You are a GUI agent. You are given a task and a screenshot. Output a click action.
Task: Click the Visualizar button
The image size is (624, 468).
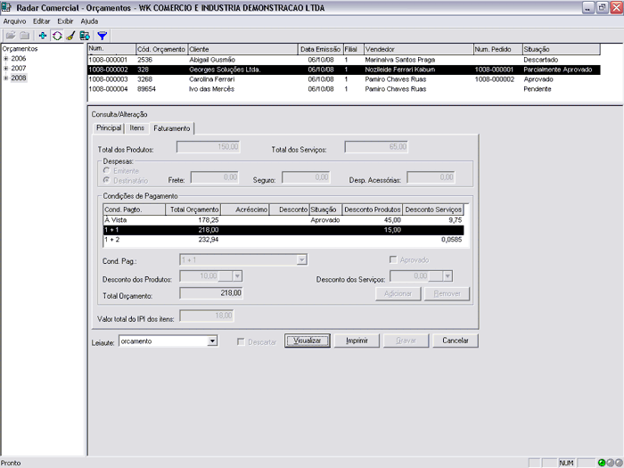coord(308,341)
